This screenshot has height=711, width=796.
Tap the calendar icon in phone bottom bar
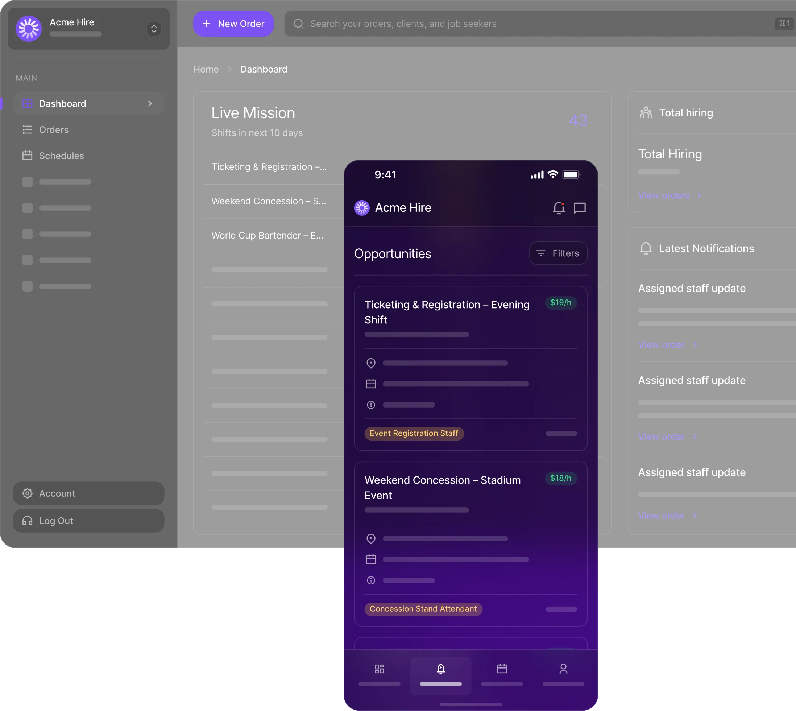pyautogui.click(x=502, y=669)
